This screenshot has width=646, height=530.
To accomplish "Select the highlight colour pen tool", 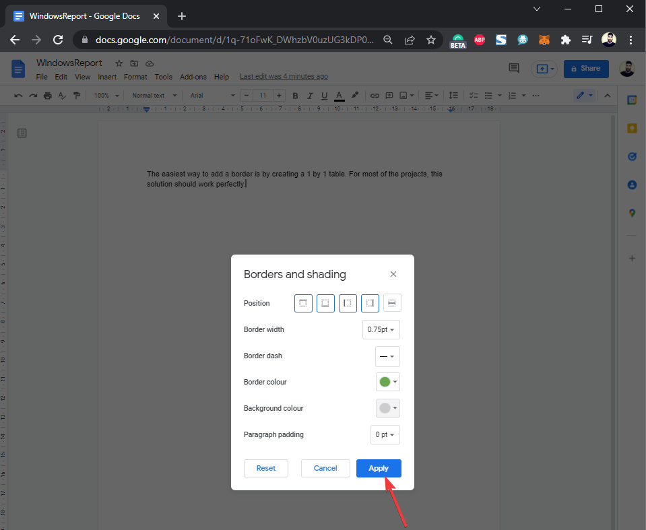I will 355,95.
